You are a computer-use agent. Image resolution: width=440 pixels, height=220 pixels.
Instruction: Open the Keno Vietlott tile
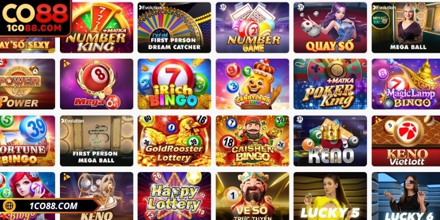click(x=406, y=141)
